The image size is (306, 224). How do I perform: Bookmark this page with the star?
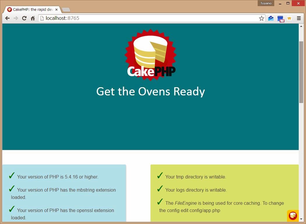click(x=261, y=18)
